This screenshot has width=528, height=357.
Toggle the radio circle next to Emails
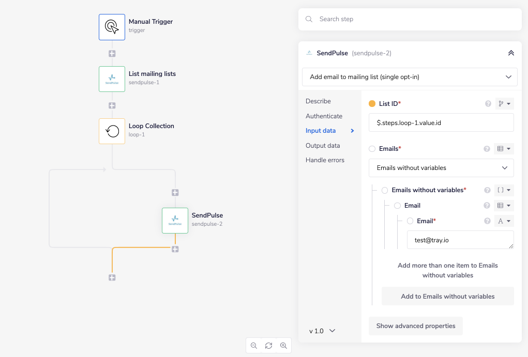[x=371, y=148]
